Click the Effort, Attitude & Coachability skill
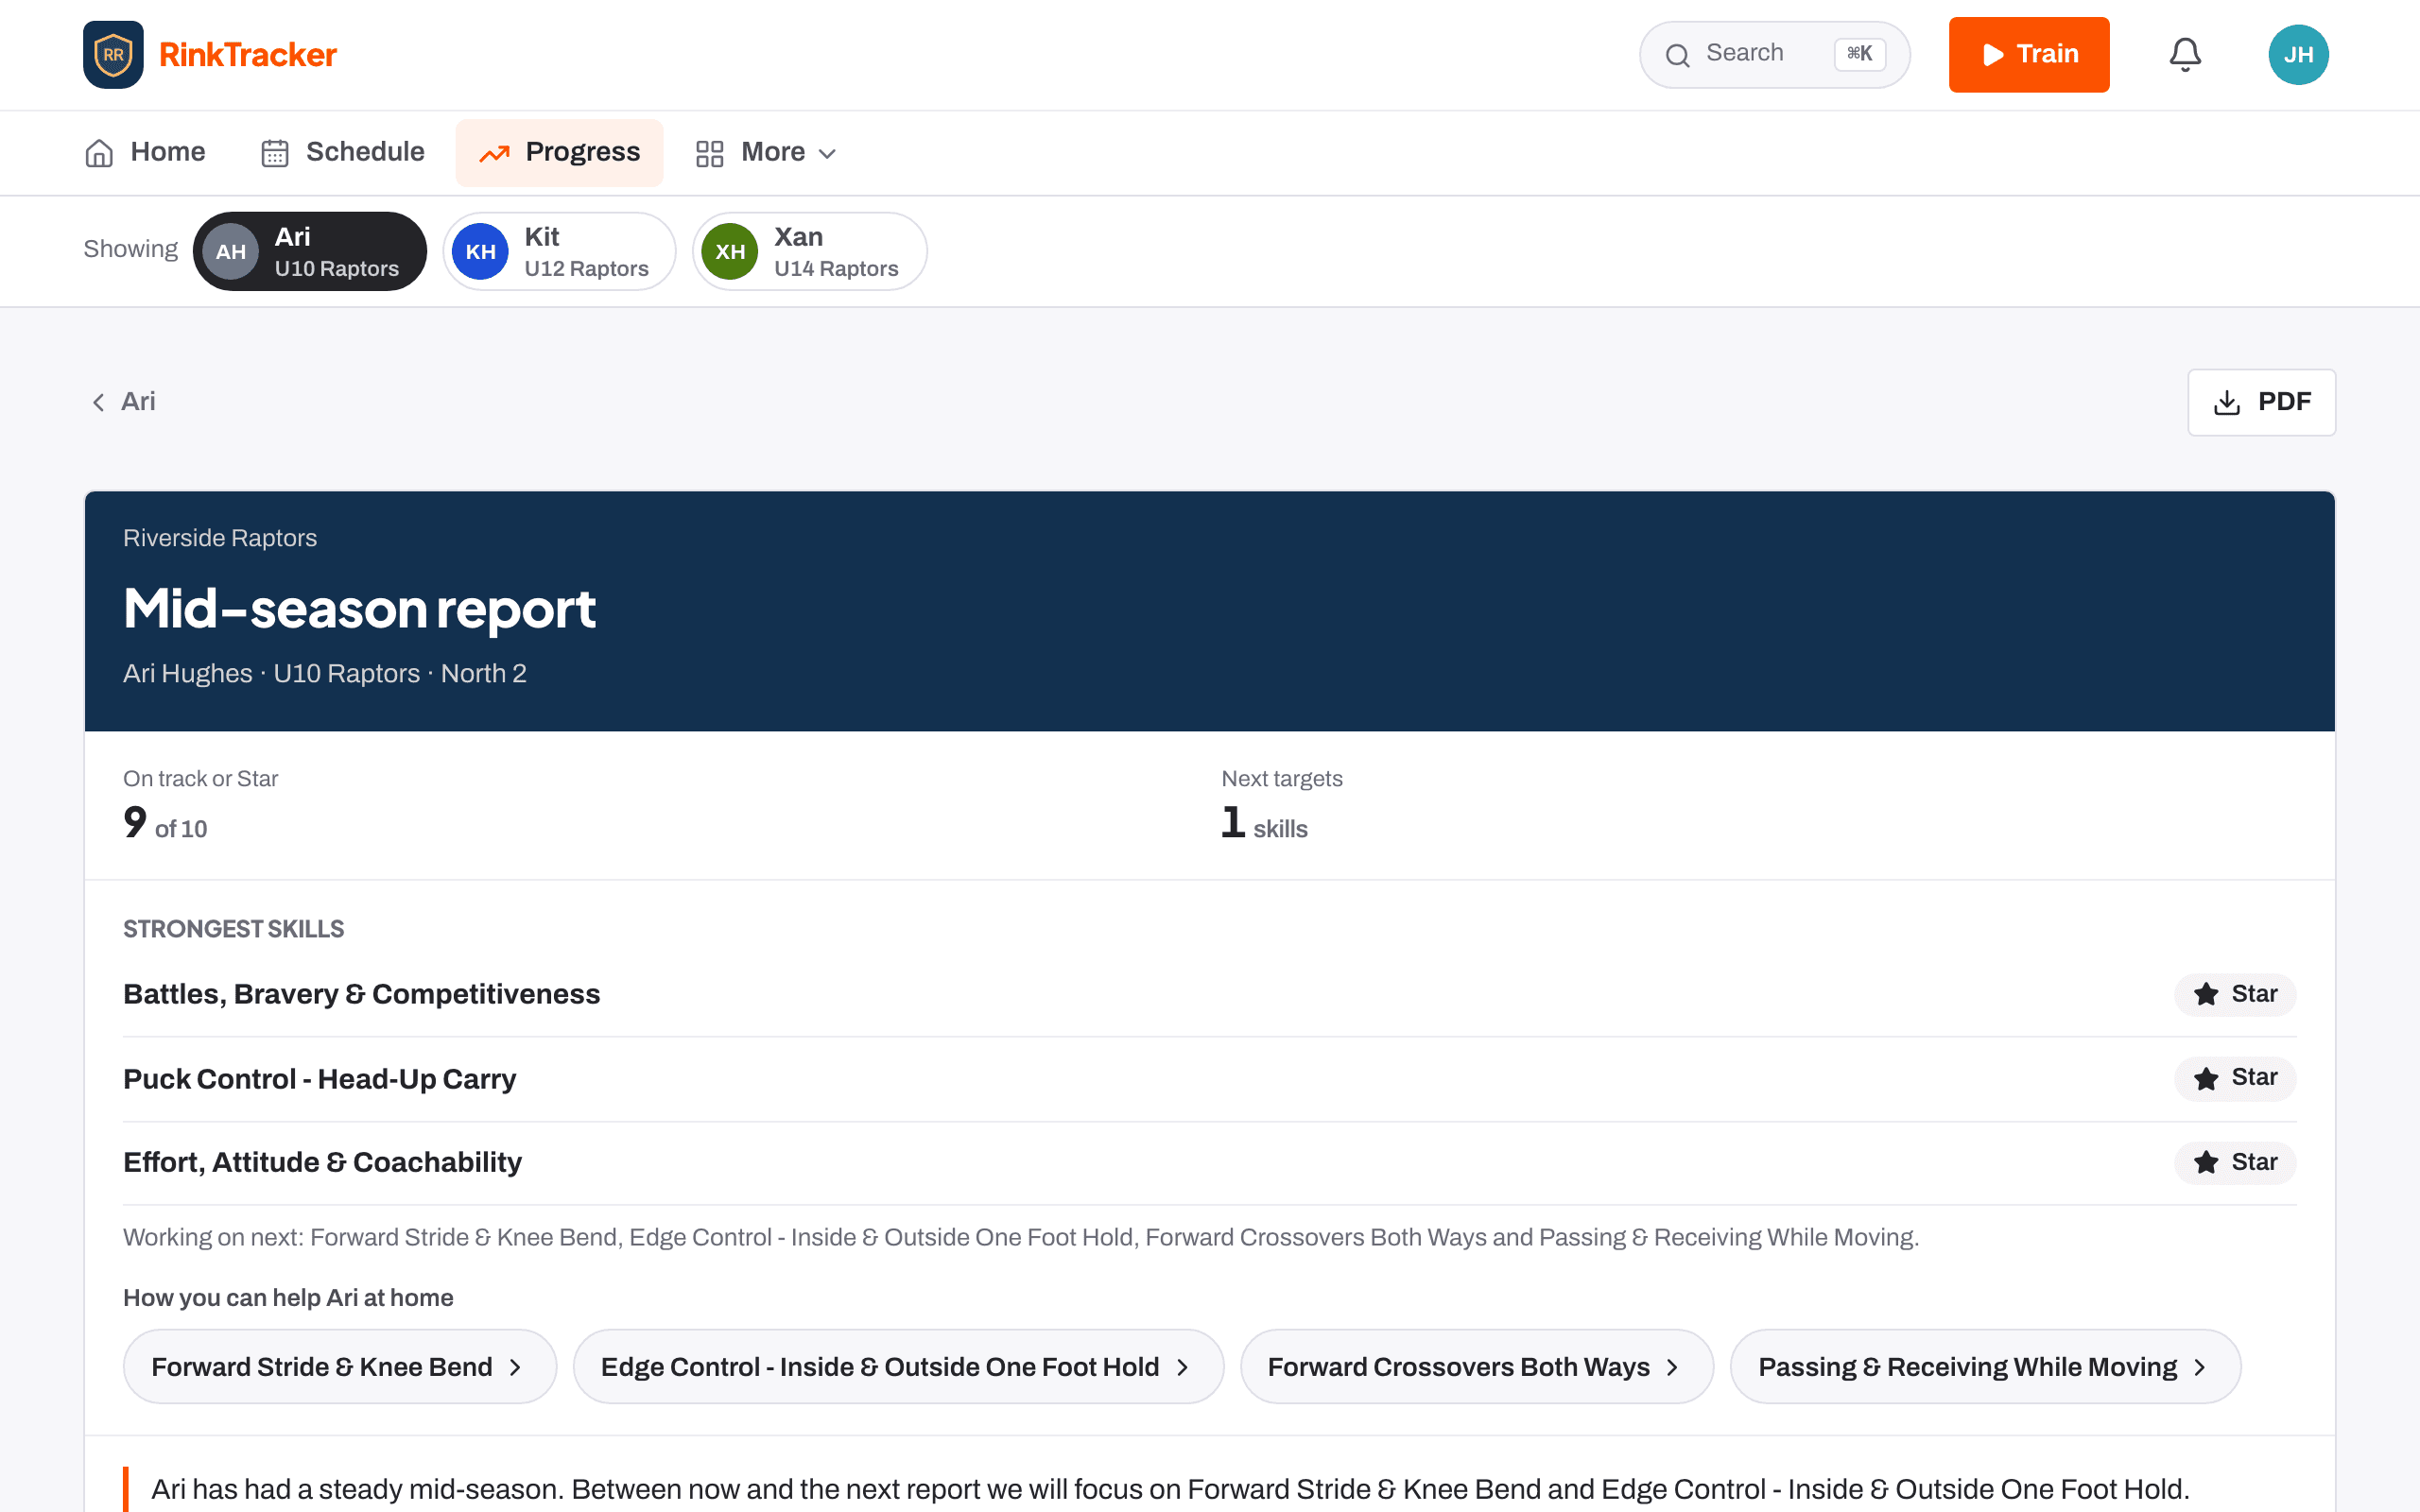This screenshot has height=1512, width=2420. pyautogui.click(x=322, y=1162)
